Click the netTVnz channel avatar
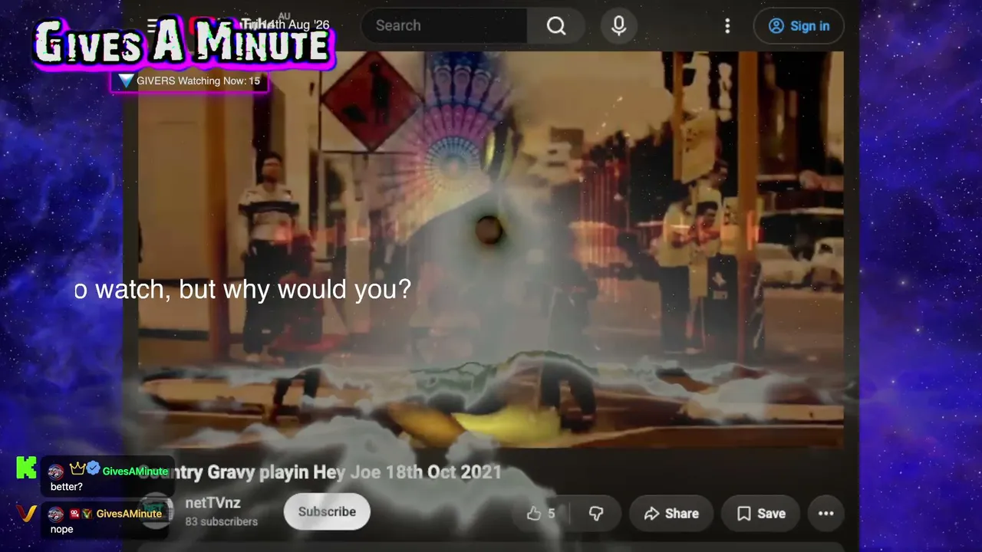 tap(156, 512)
